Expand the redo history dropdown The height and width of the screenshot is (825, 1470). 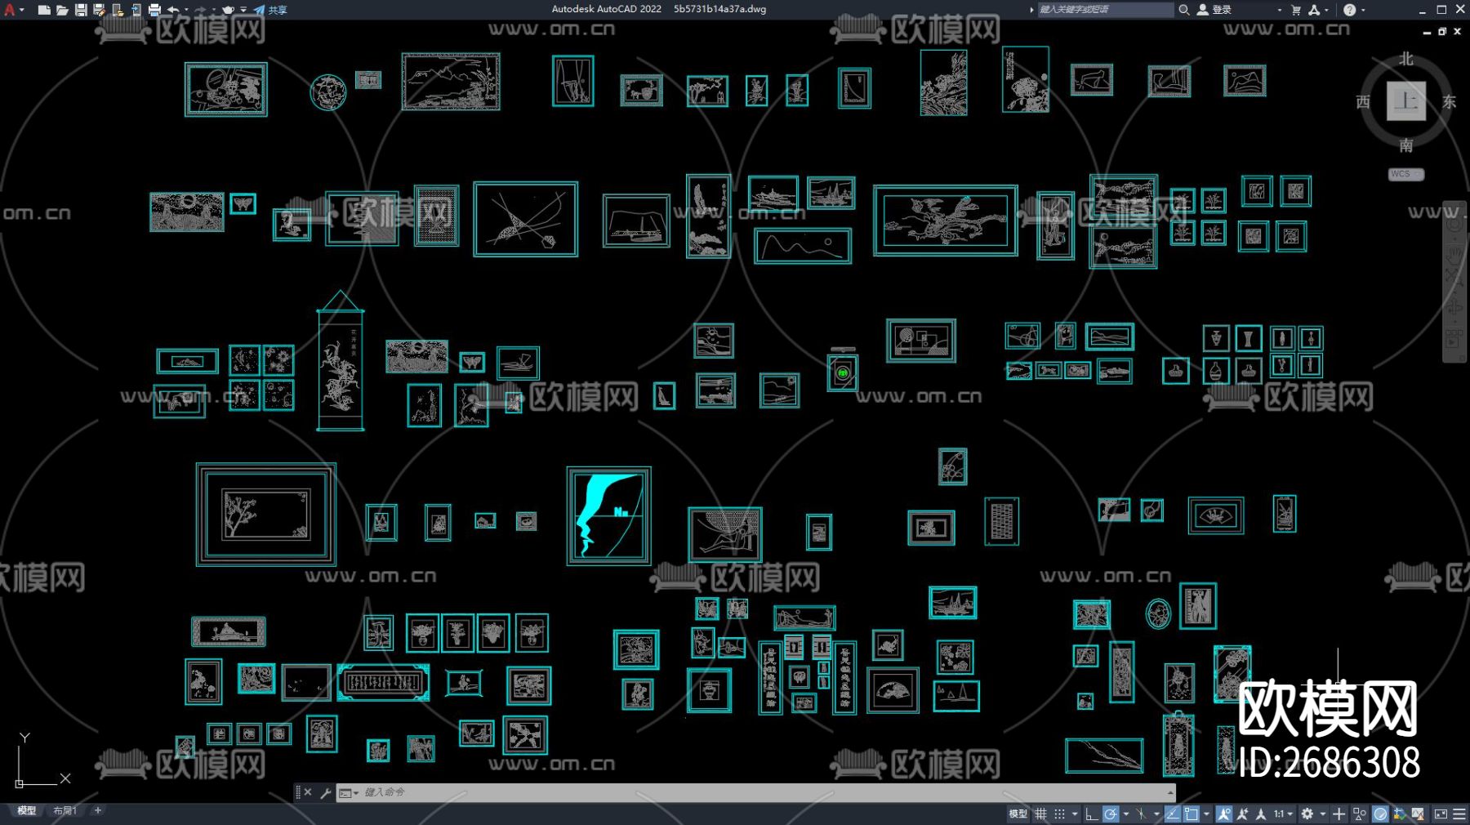pos(213,10)
